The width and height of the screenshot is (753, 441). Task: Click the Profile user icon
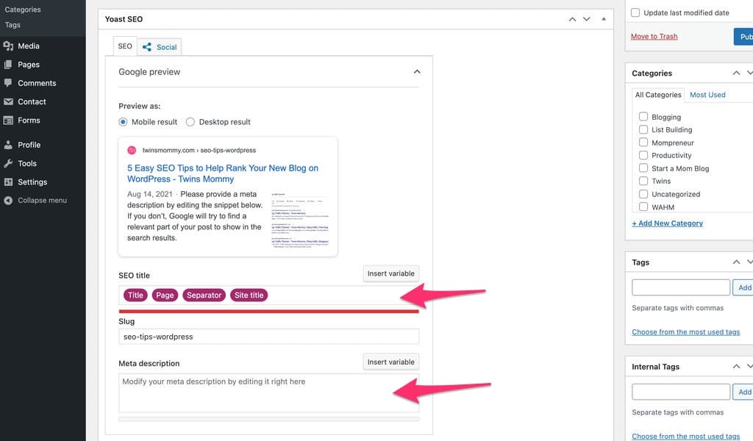tap(8, 145)
